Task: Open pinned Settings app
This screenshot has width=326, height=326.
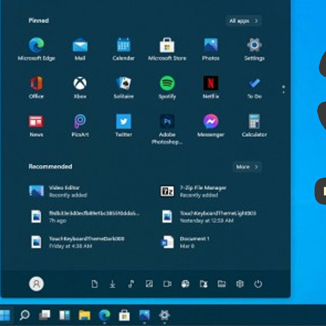Action: pos(254,49)
